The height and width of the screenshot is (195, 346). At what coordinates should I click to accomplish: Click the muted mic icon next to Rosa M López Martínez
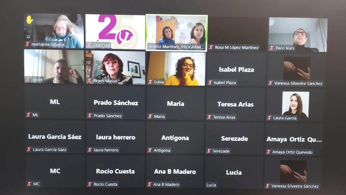click(x=211, y=47)
